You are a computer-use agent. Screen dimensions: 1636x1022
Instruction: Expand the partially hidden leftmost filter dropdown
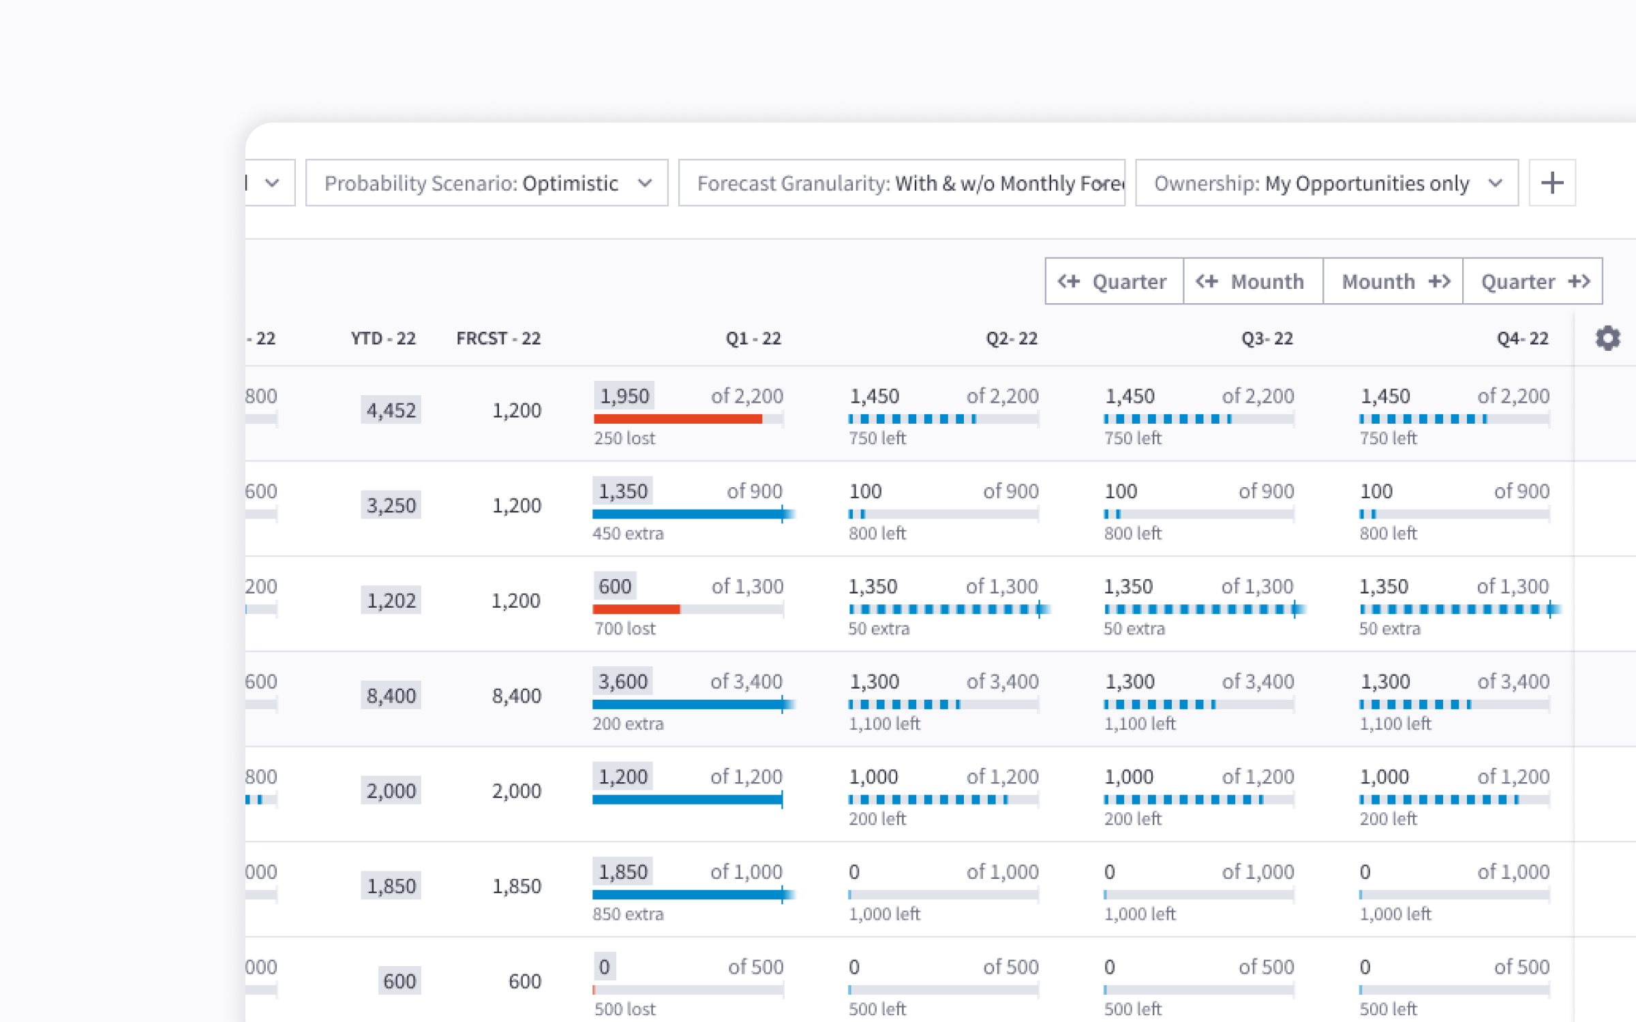[x=271, y=183]
